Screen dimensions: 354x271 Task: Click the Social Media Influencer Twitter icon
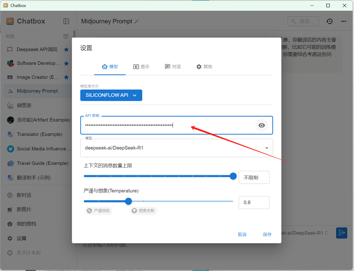click(x=10, y=149)
